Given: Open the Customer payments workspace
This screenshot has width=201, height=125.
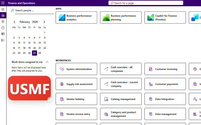Looking at the screenshot, I should pyautogui.click(x=165, y=84).
